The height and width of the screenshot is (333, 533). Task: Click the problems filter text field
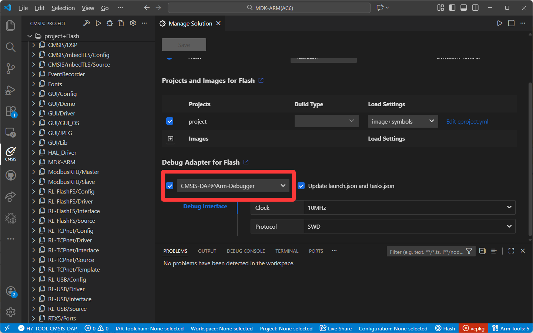pyautogui.click(x=426, y=252)
